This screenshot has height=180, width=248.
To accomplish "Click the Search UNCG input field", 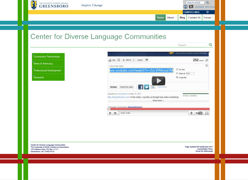I will (195, 2).
